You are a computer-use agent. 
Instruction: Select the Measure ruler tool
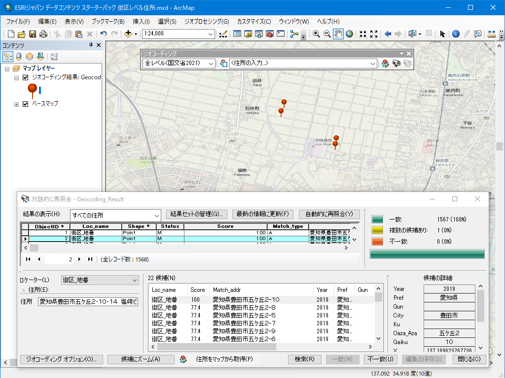coord(492,34)
